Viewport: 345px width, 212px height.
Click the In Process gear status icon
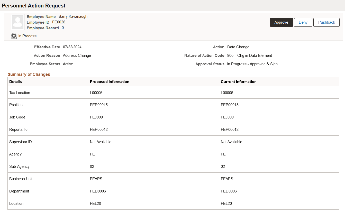(14, 36)
